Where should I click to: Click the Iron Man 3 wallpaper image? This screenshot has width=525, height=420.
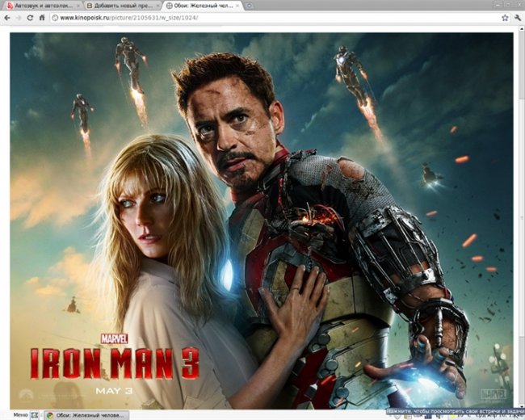tap(262, 218)
